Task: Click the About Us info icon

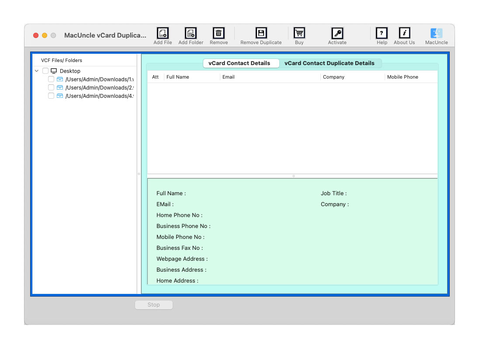Action: [x=404, y=33]
